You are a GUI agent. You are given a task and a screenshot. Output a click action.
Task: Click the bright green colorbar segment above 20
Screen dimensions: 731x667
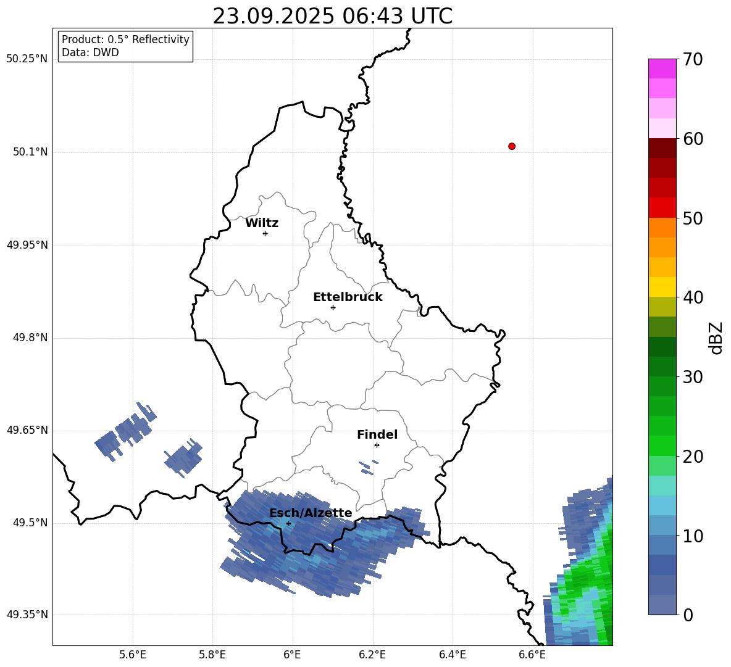tap(662, 445)
